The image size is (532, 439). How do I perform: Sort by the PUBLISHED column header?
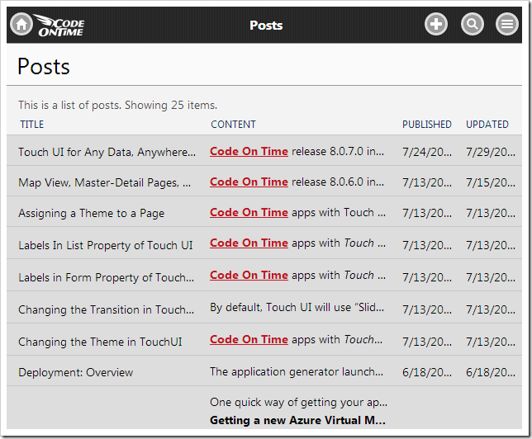pos(427,125)
